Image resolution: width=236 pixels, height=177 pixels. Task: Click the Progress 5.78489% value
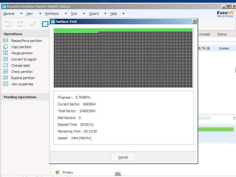tap(83, 97)
